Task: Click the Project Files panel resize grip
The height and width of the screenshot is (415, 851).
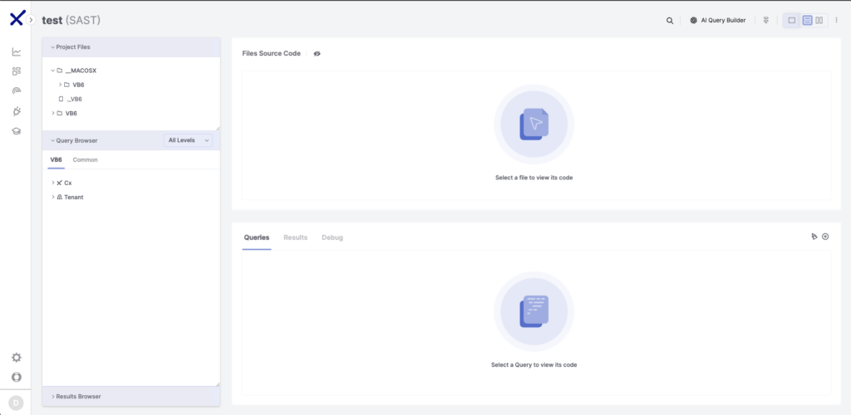Action: point(217,128)
